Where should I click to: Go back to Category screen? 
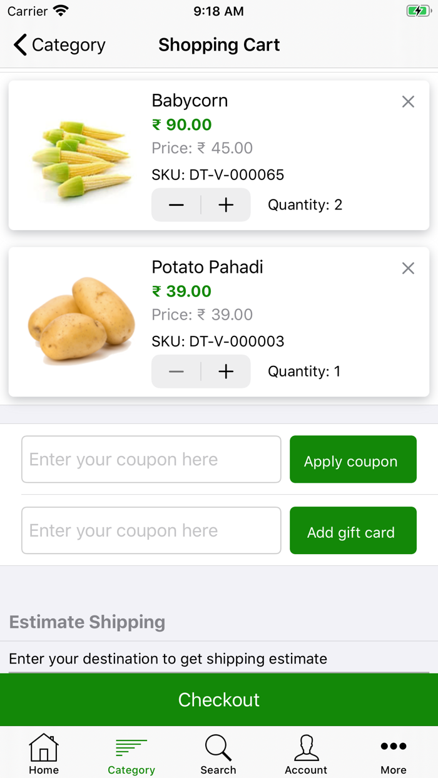click(59, 45)
